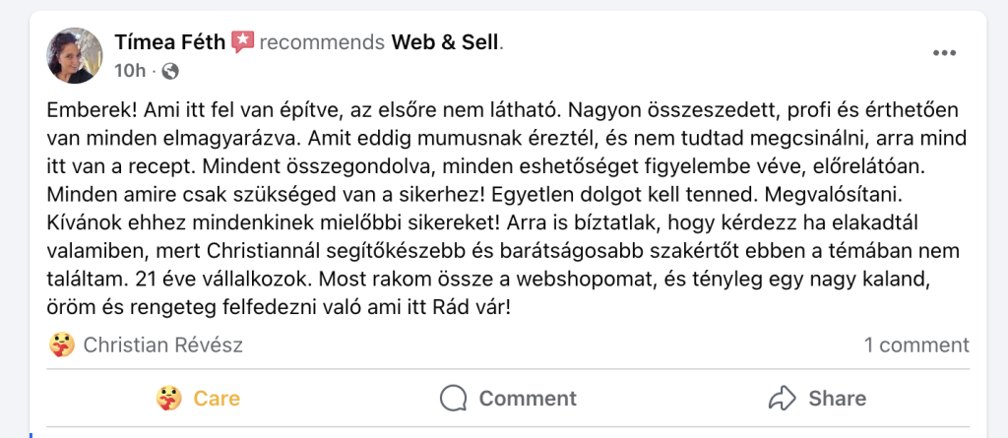Open the Tímea Féth name link
Screen dimensions: 1008x438
(x=169, y=42)
